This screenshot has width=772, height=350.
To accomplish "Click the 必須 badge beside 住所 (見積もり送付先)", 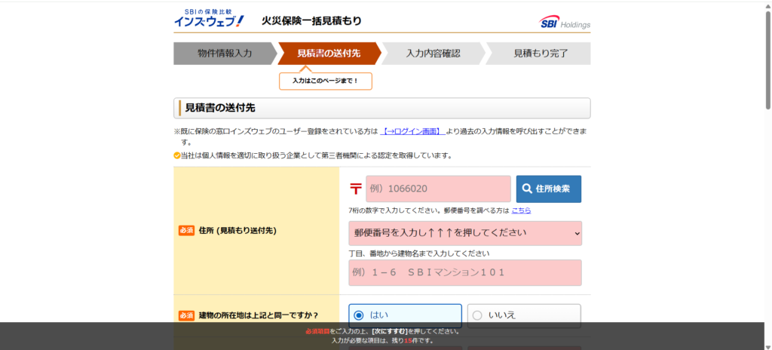I will (186, 230).
